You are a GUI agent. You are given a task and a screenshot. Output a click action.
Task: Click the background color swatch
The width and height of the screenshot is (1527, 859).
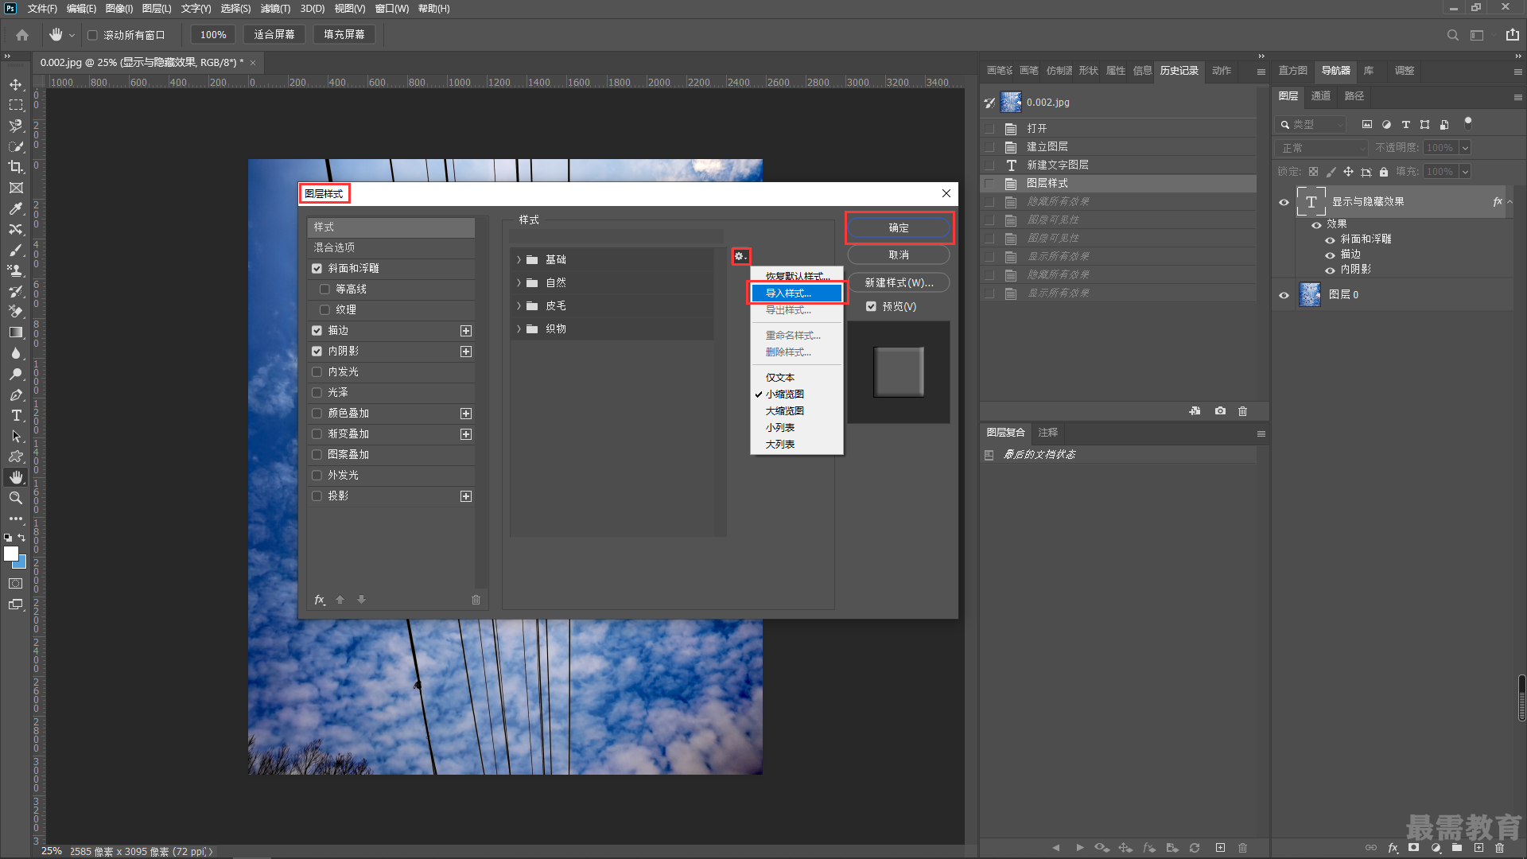pyautogui.click(x=21, y=563)
